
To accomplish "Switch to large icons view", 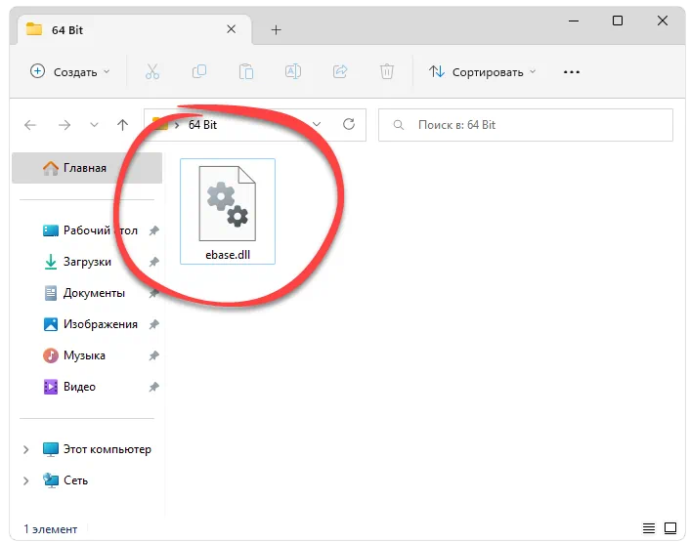I will tap(670, 528).
